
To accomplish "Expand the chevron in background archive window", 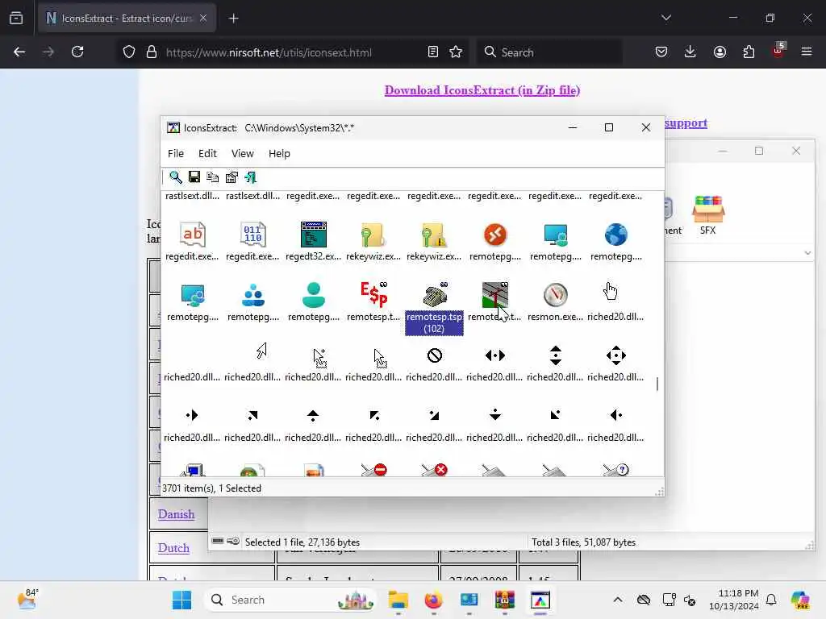I will click(807, 253).
